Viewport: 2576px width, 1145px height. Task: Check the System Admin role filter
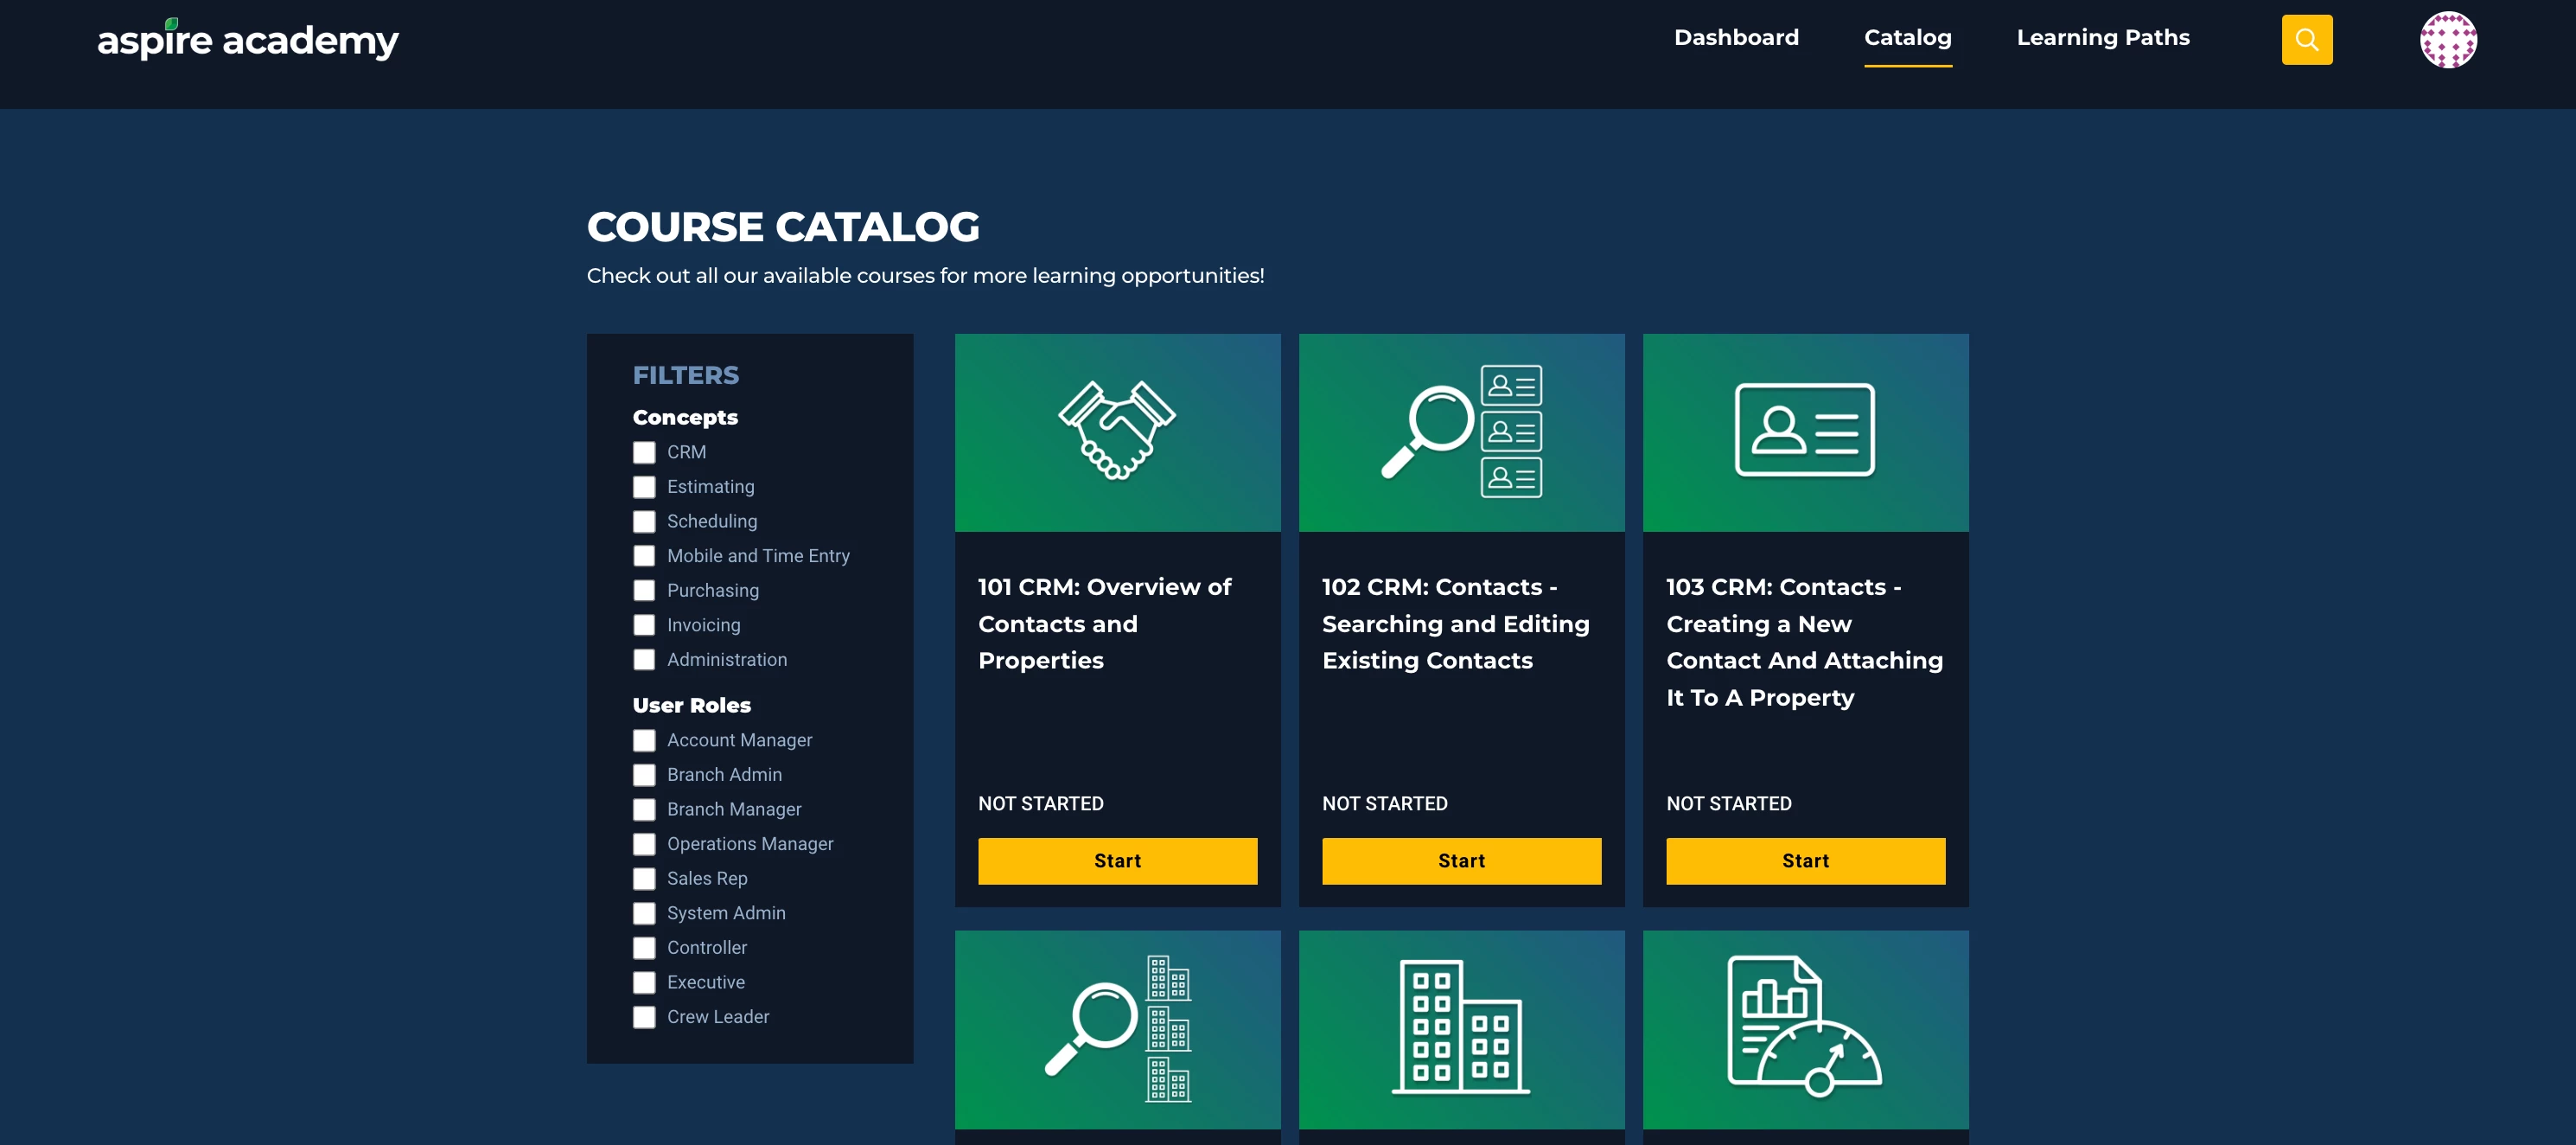pyautogui.click(x=644, y=913)
